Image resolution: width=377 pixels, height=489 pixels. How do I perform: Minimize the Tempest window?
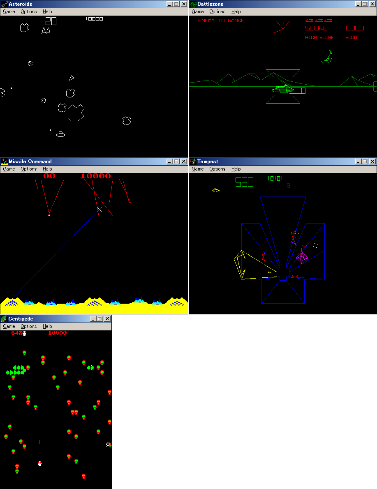pyautogui.click(x=358, y=161)
